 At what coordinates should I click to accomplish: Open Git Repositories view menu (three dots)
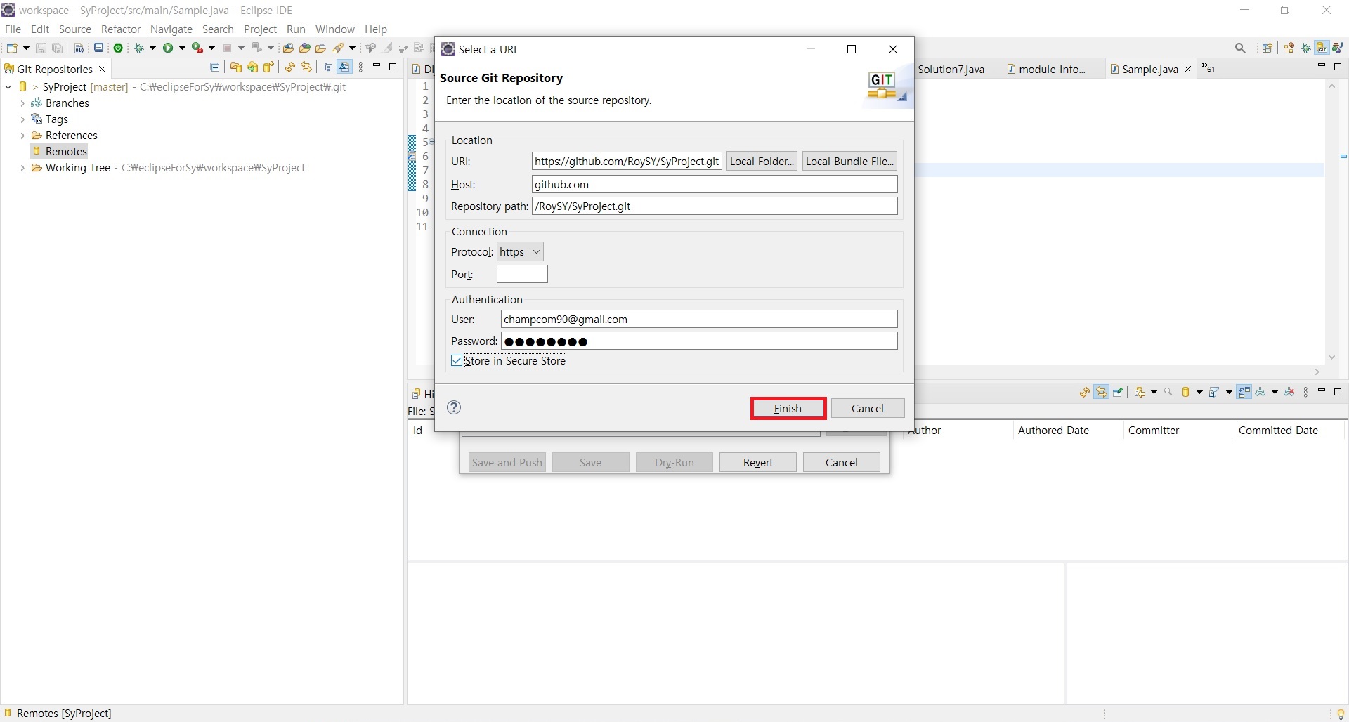pos(361,67)
